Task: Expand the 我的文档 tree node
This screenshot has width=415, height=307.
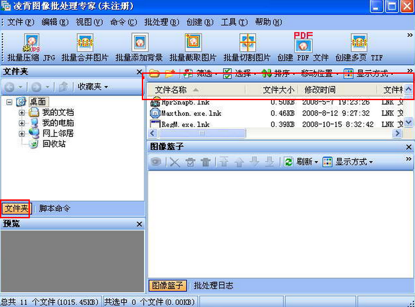Action: (x=22, y=113)
